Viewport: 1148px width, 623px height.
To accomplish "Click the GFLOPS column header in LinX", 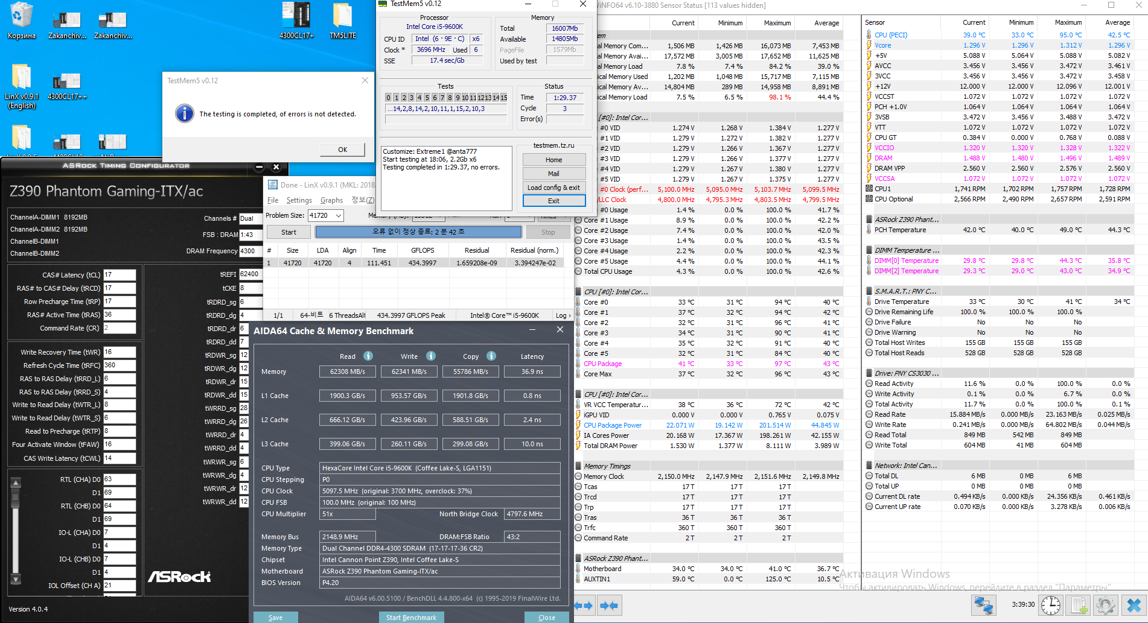I will [x=423, y=250].
